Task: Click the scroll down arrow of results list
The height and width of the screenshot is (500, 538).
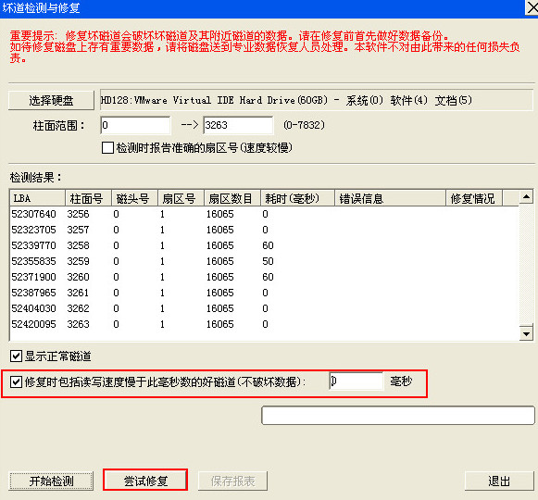Action: [526, 333]
